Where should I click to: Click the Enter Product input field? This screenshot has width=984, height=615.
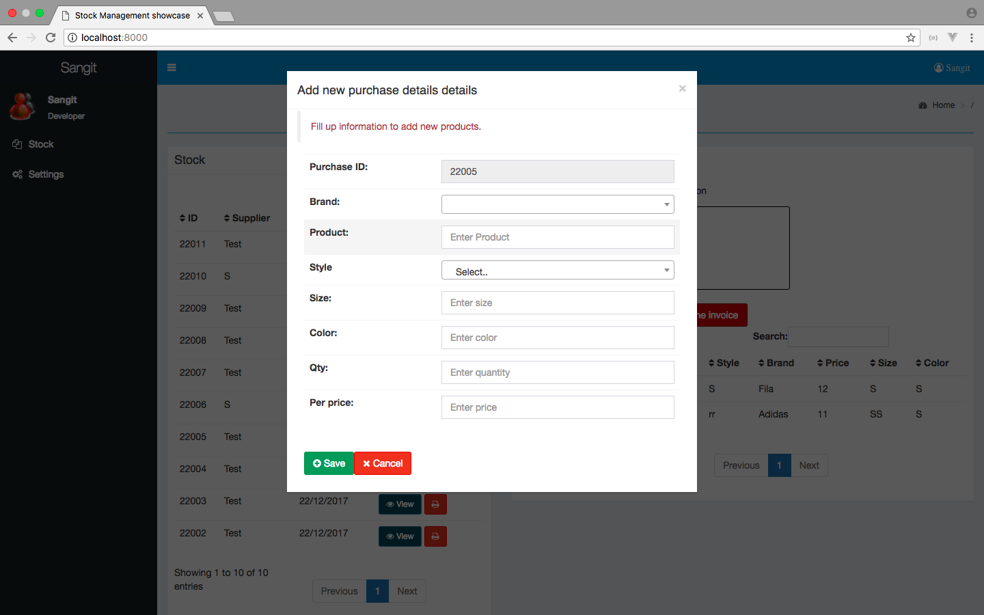click(558, 237)
